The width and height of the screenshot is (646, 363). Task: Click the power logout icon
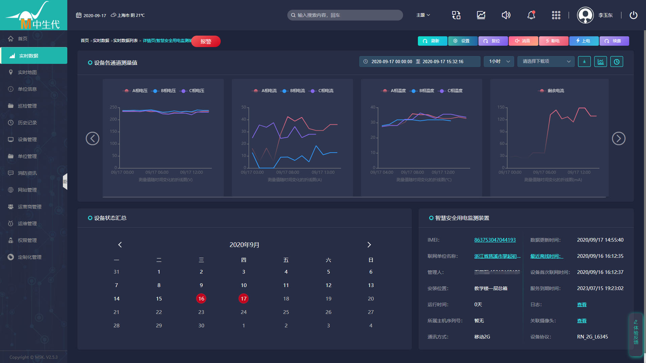tap(633, 15)
